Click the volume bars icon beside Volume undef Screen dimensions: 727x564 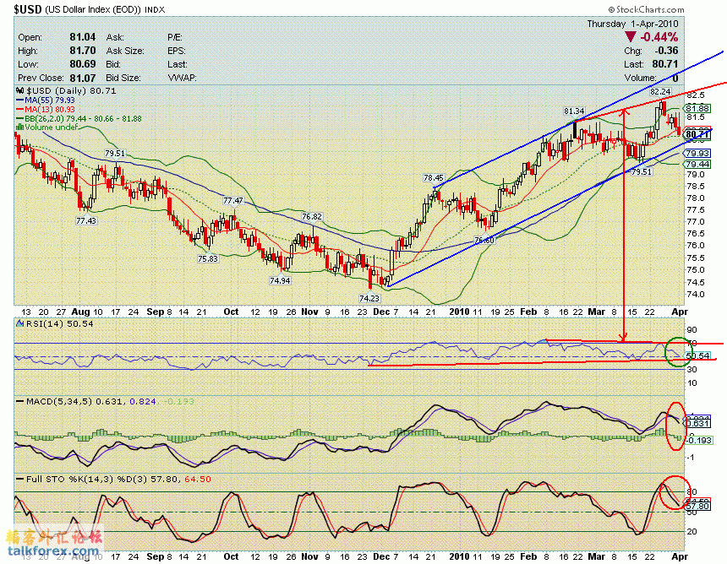coord(20,127)
